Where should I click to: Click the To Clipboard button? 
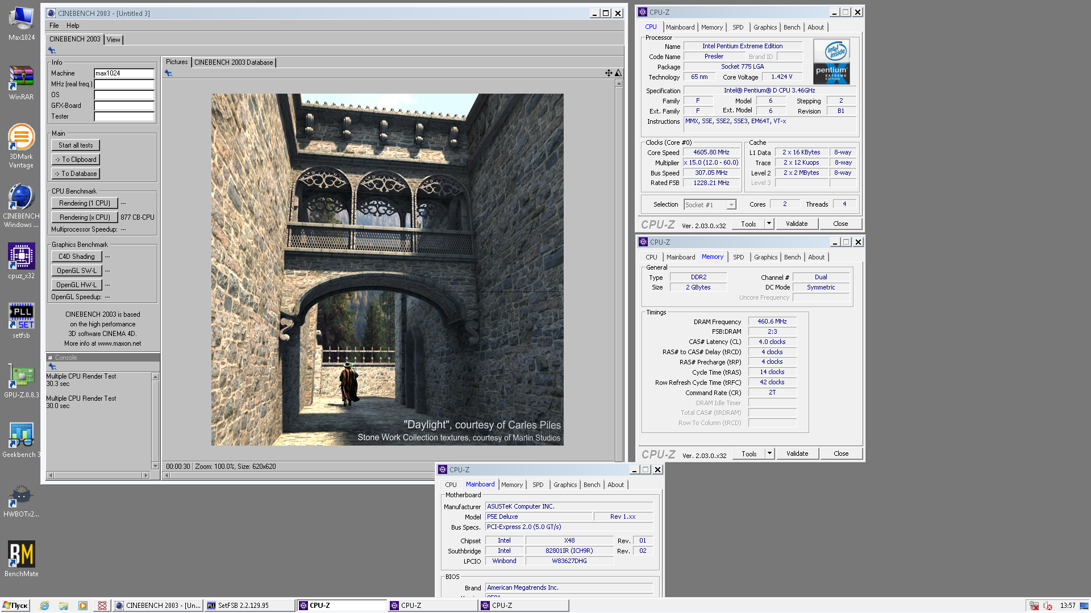[x=76, y=159]
